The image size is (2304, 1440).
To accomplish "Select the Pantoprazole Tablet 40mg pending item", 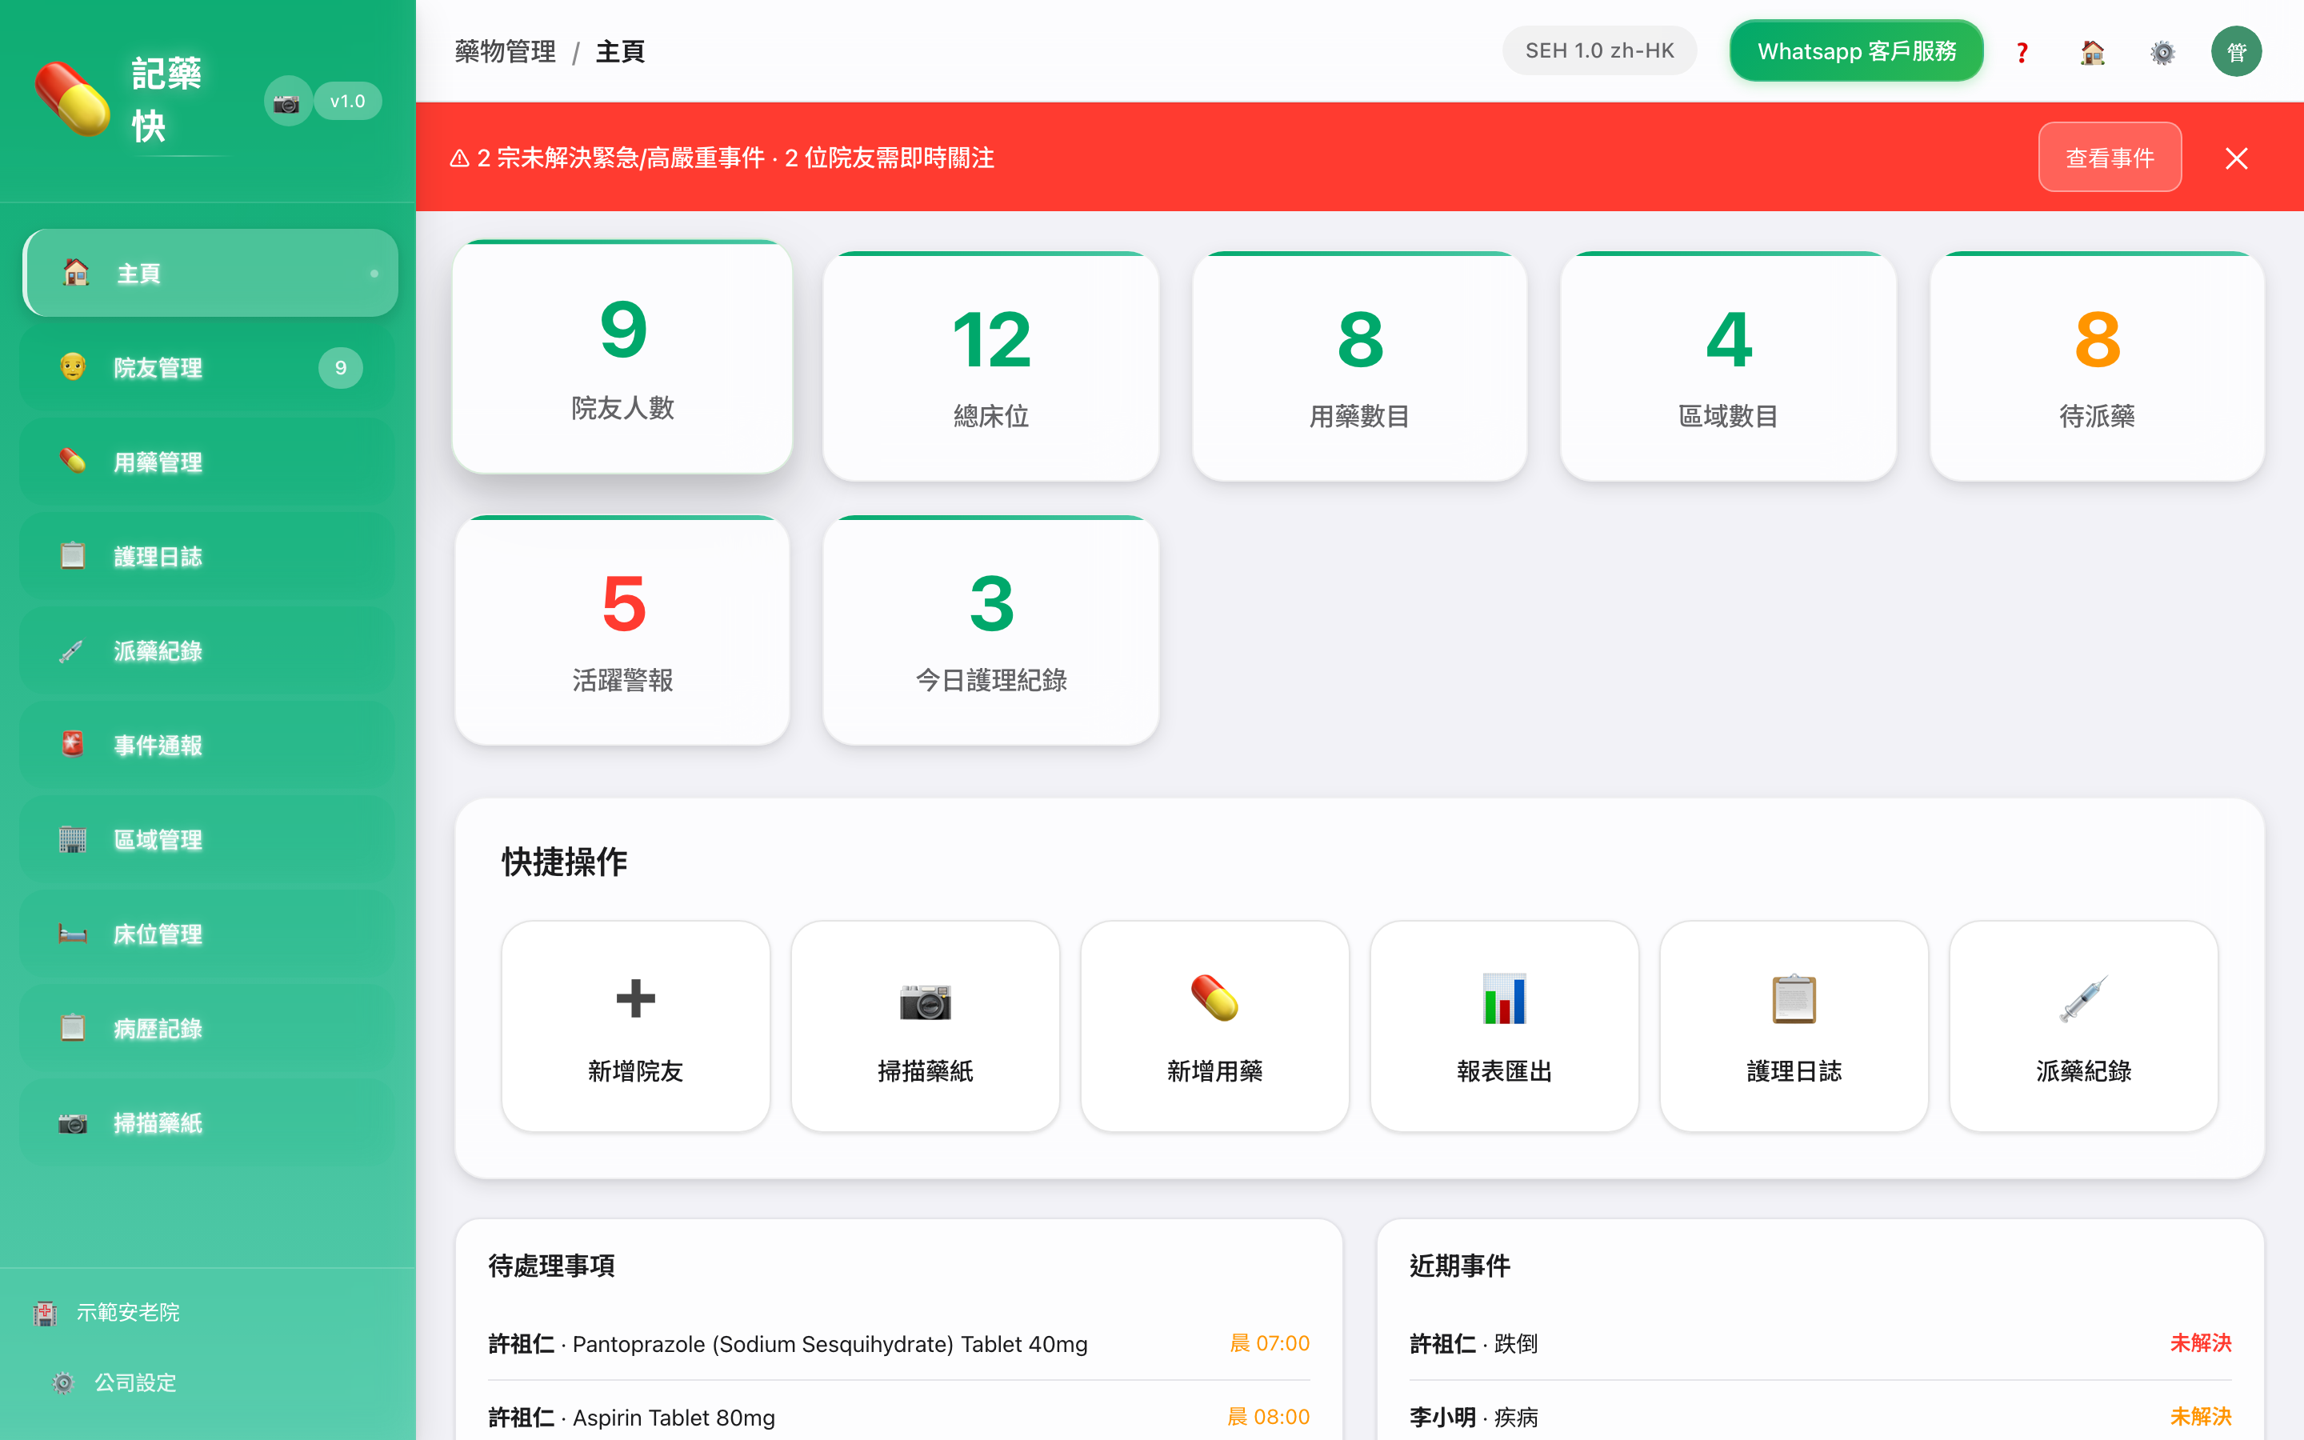I will pos(898,1344).
